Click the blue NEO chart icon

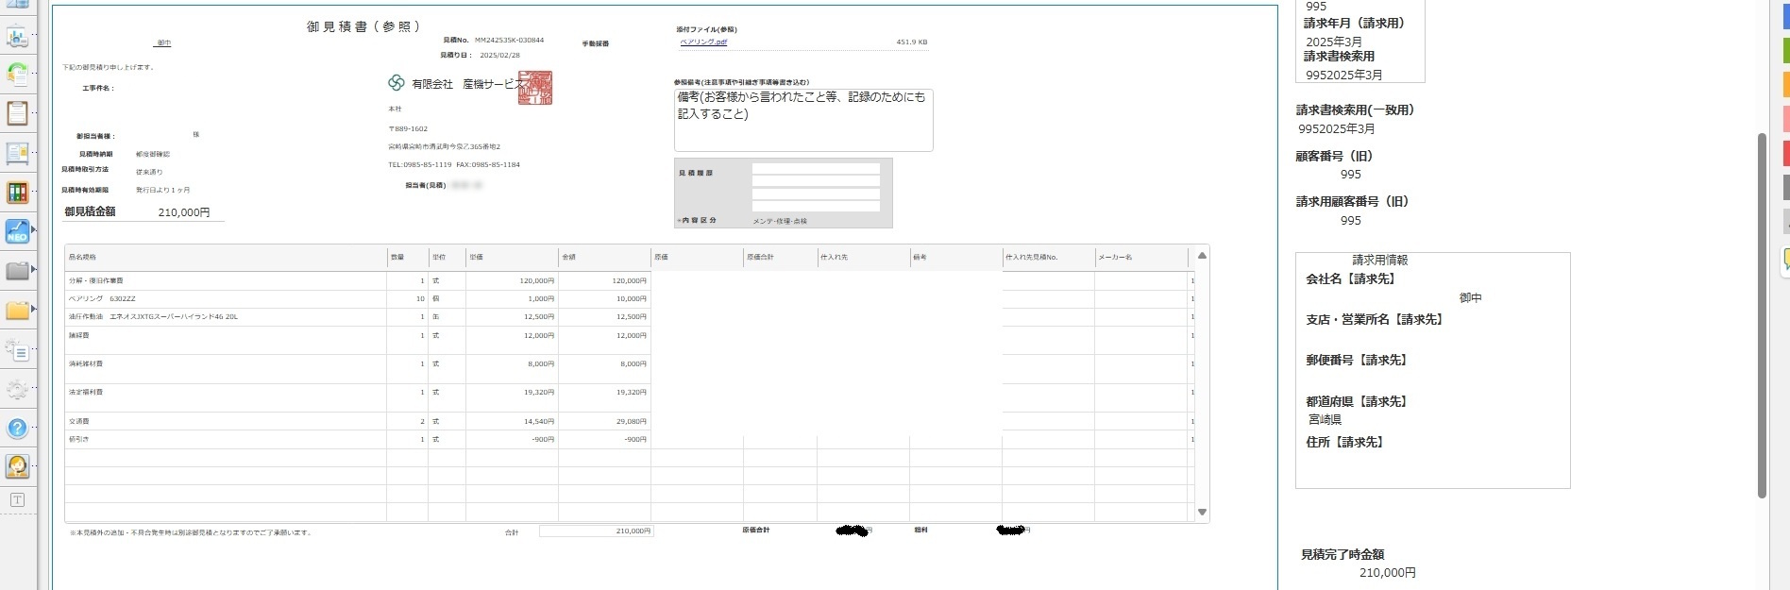[x=17, y=231]
